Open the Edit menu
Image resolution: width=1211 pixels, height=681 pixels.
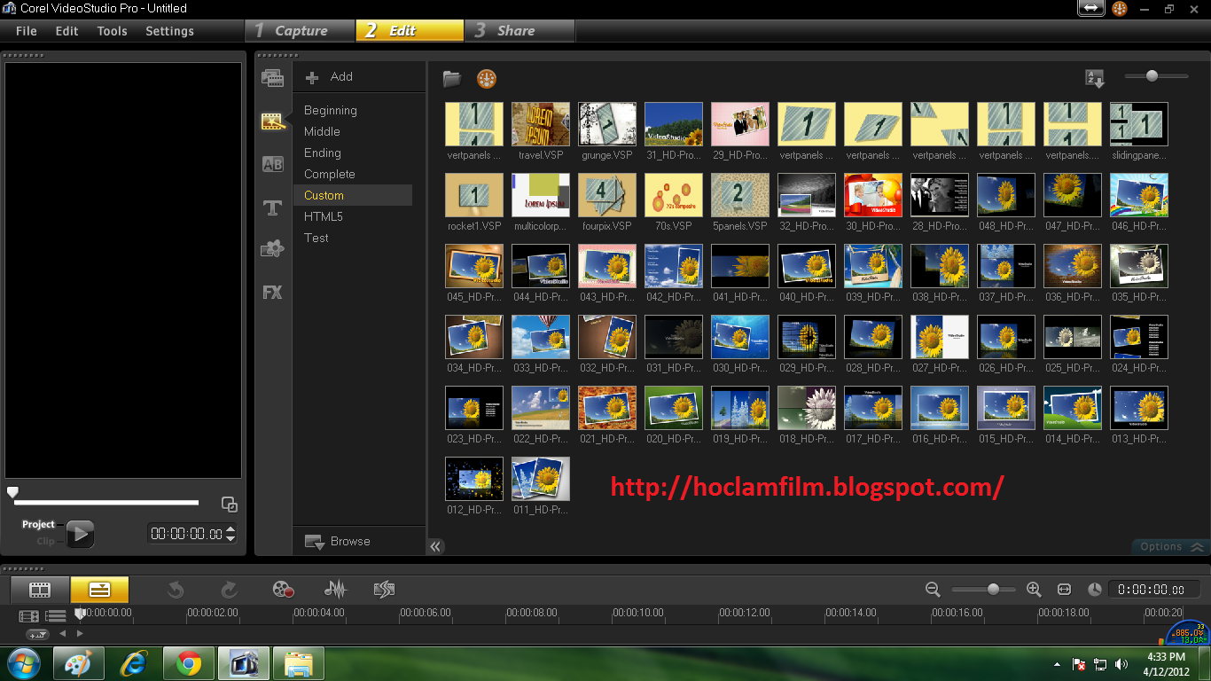tap(66, 31)
